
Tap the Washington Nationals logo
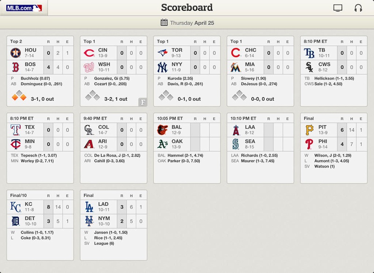coord(89,67)
